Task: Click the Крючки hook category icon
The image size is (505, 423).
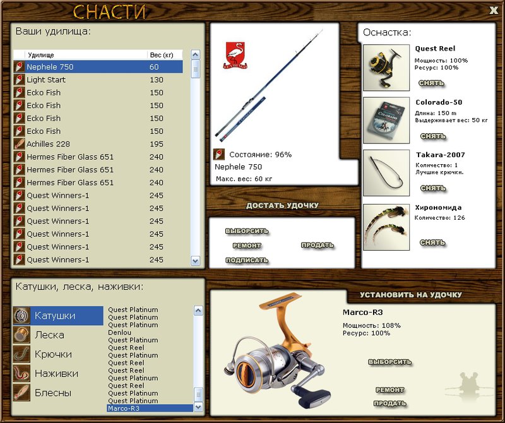Action: (21, 354)
